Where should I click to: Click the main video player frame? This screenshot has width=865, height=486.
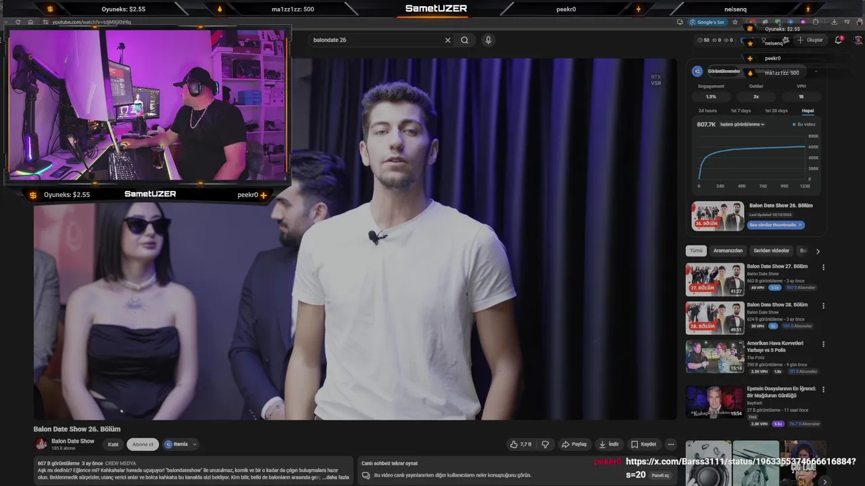pyautogui.click(x=355, y=239)
